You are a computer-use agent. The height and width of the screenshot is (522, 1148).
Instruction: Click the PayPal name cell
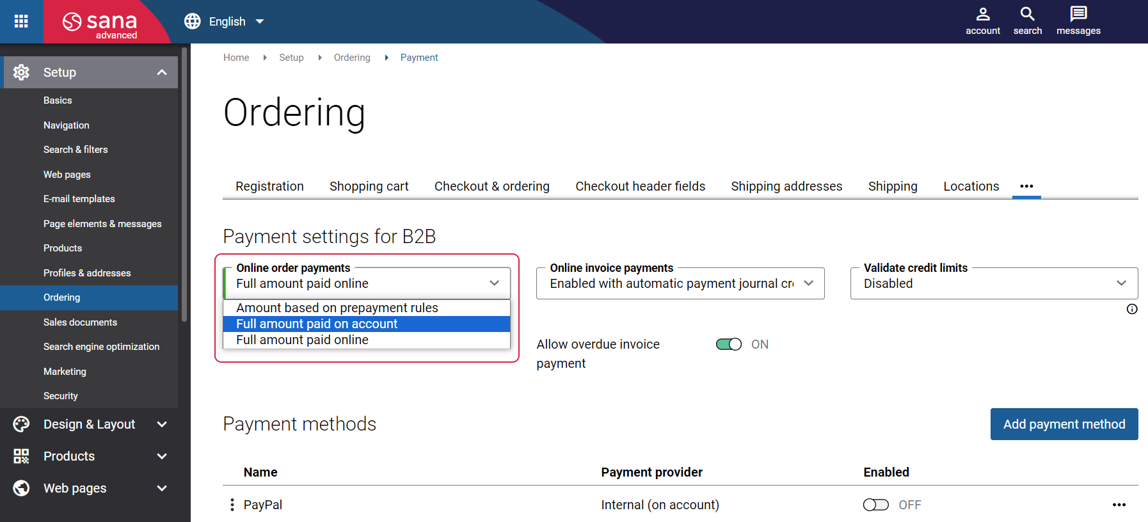(263, 505)
